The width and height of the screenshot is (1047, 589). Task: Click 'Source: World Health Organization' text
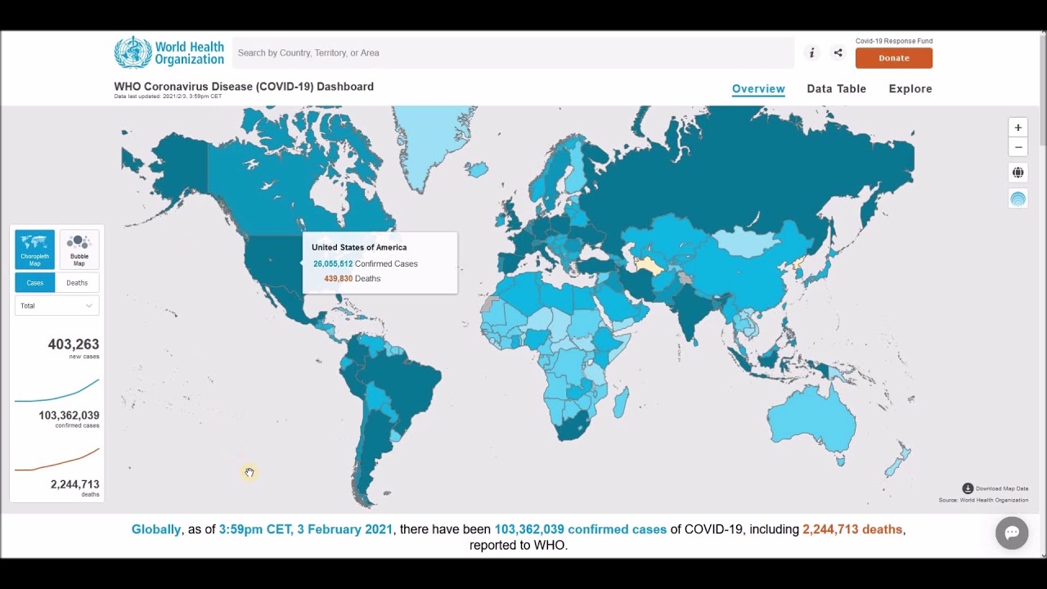pyautogui.click(x=983, y=500)
